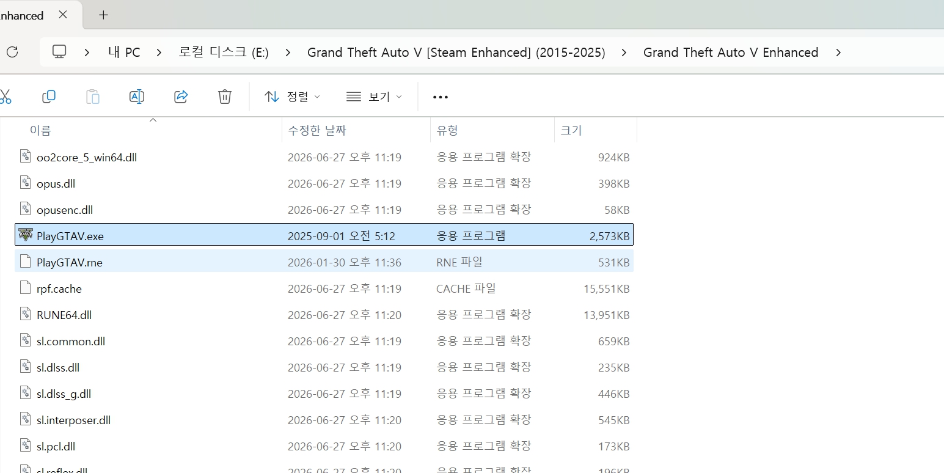Click 2025-09-01 오전 5:12 date cell
The image size is (944, 473).
coord(342,236)
